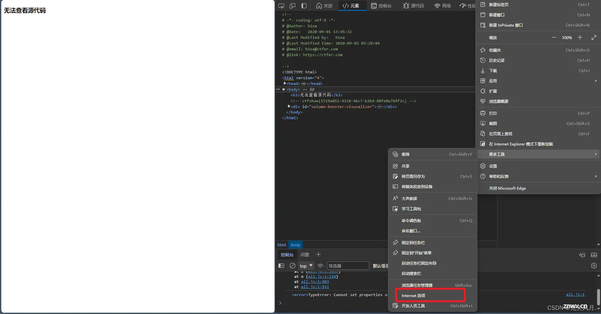Select the drawer 问题 (Issues) tab

[305, 255]
